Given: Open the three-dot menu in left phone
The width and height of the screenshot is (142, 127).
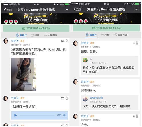Looking at the screenshot, I should (66, 10).
